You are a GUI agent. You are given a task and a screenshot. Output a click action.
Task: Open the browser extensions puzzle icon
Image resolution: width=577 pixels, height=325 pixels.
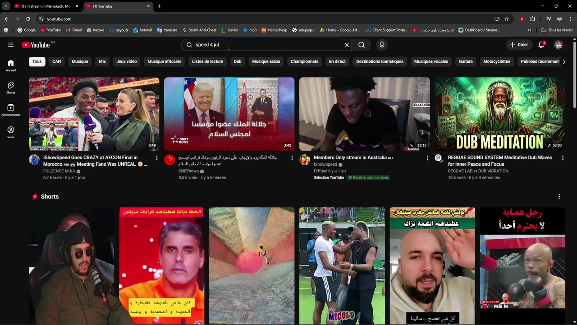[x=532, y=19]
